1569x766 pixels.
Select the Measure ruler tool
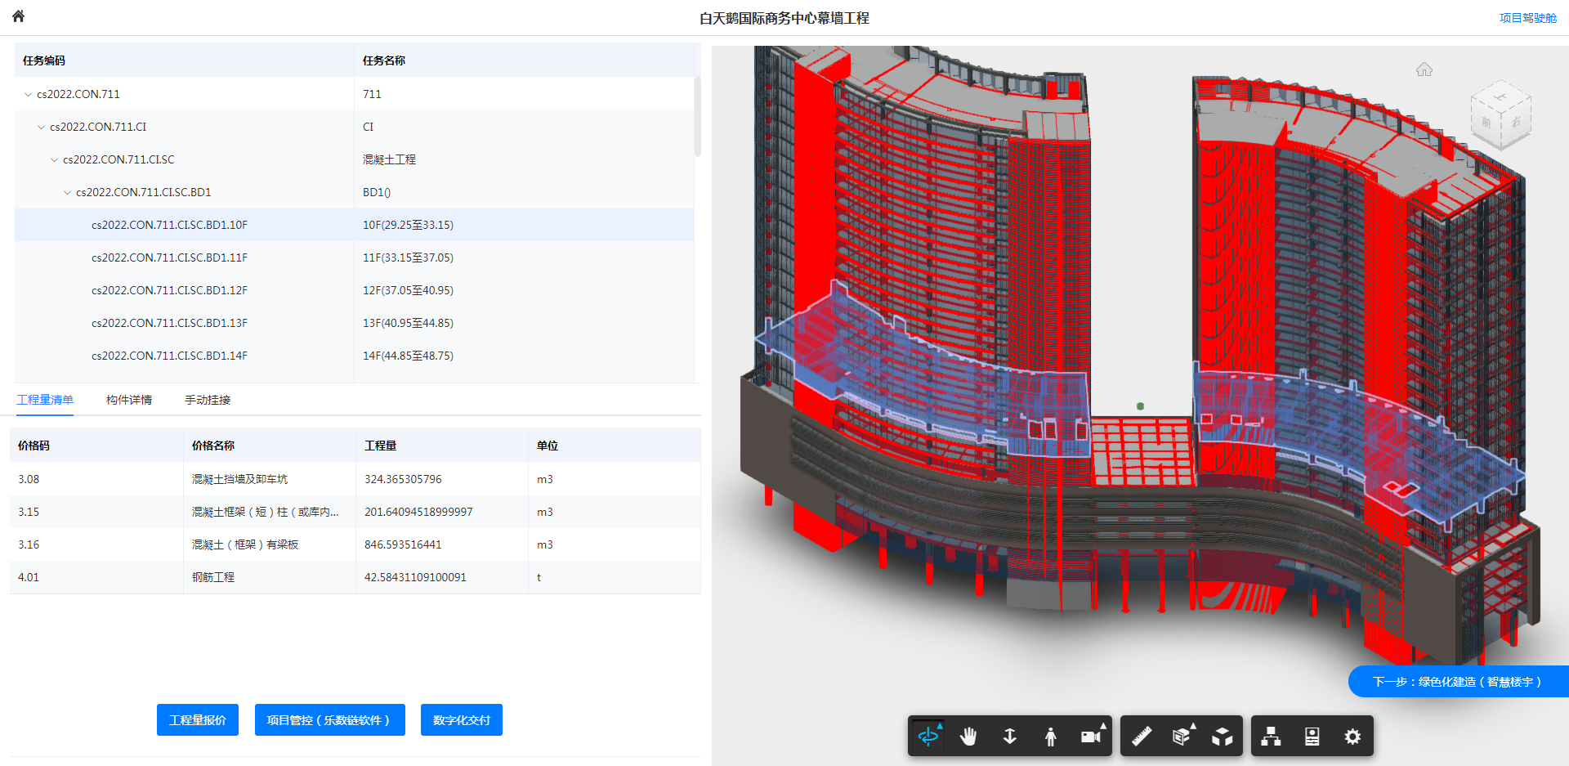click(x=1141, y=737)
